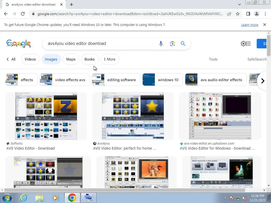The image size is (271, 203).
Task: Open the on-screen keyboard app in taskbar
Action: click(89, 198)
